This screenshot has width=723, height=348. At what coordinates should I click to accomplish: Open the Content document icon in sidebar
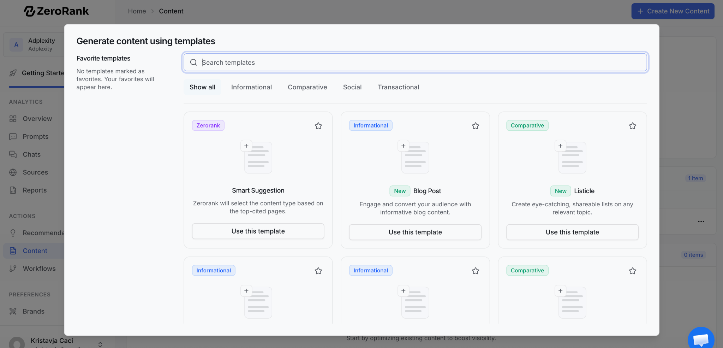coord(13,251)
